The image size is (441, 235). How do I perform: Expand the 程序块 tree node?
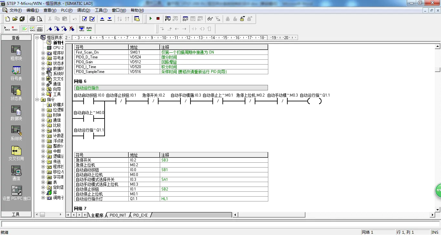(x=43, y=53)
